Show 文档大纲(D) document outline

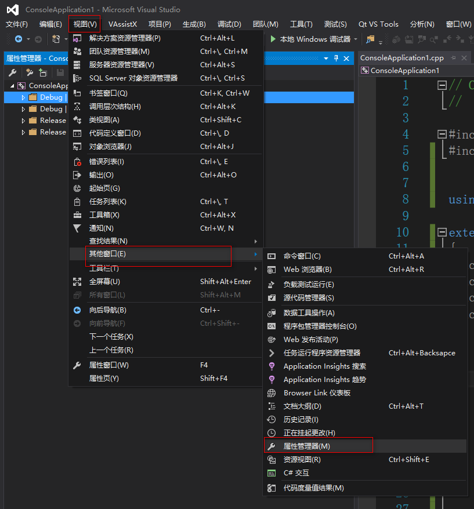coord(365,406)
